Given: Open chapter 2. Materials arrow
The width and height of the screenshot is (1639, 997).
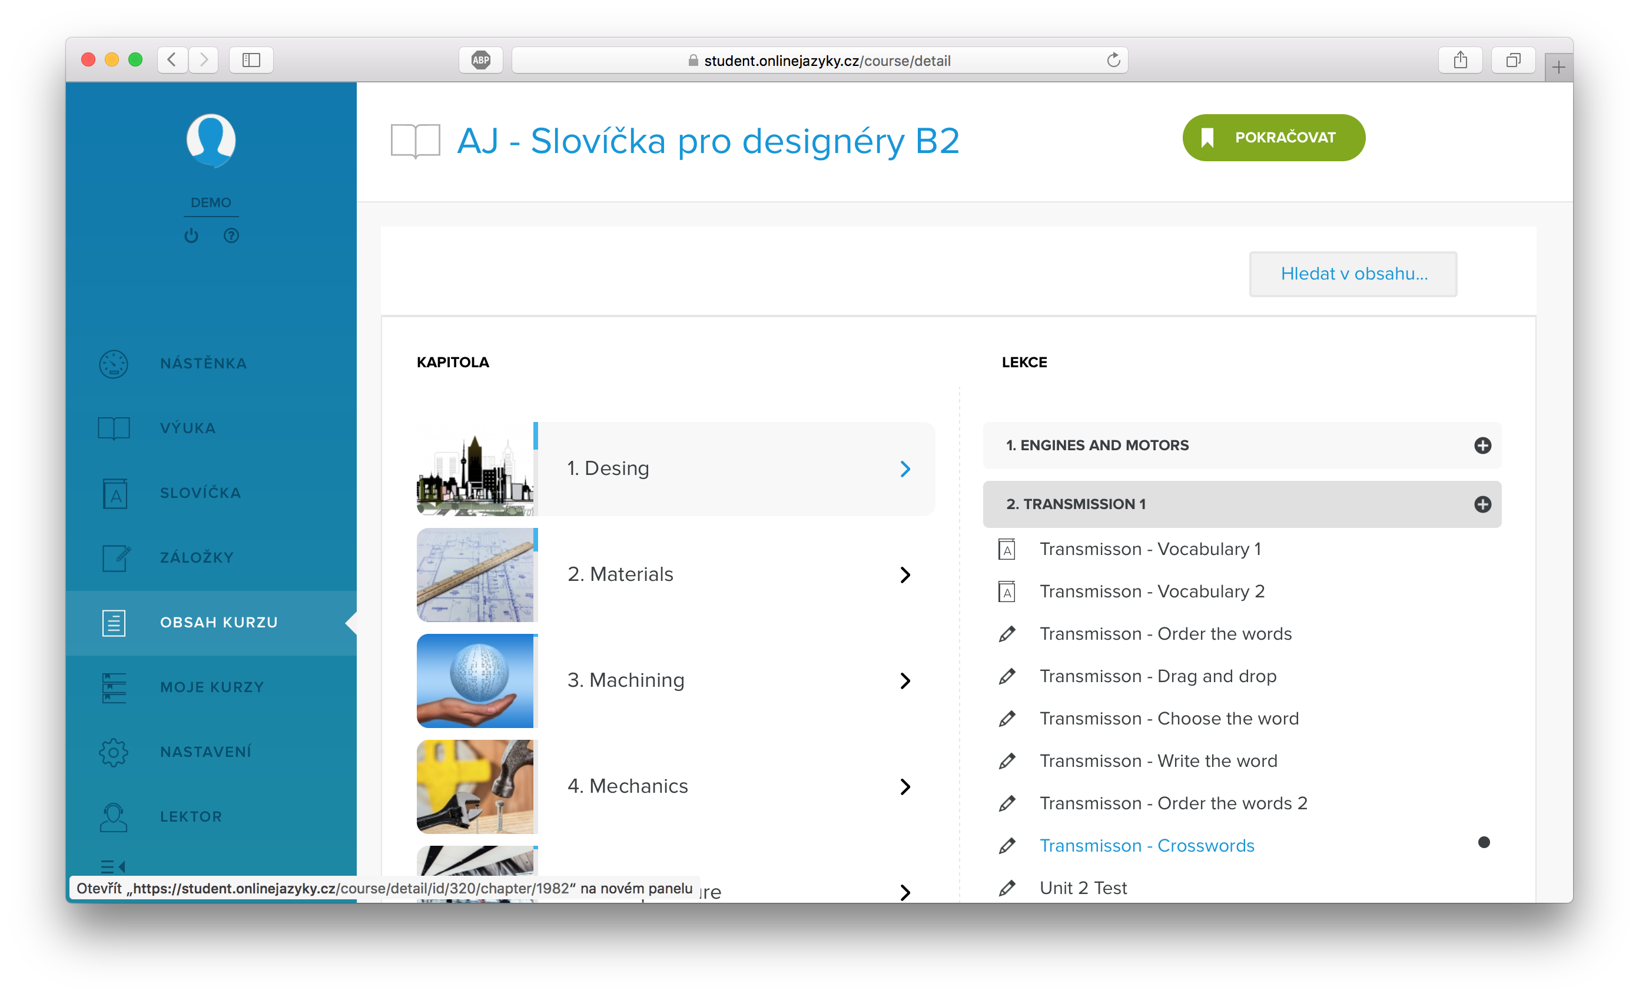Looking at the screenshot, I should [x=905, y=574].
